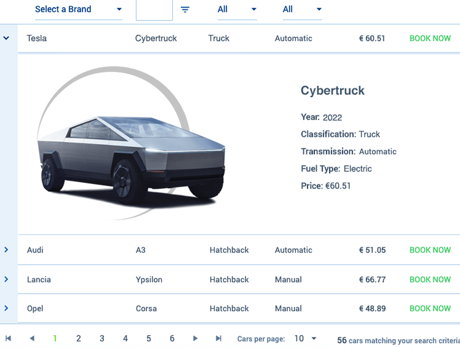
Task: Select page 6 in pagination
Action: tap(172, 338)
